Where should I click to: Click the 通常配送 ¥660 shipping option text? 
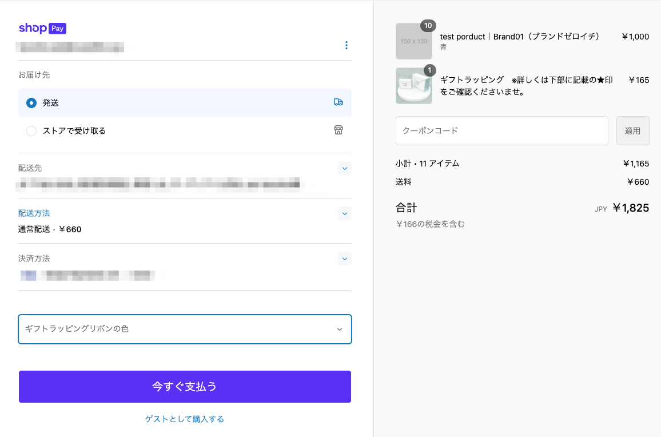pyautogui.click(x=50, y=230)
